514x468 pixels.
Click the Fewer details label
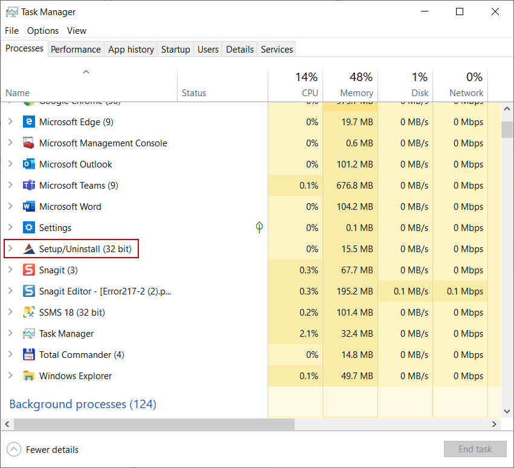[x=52, y=450]
